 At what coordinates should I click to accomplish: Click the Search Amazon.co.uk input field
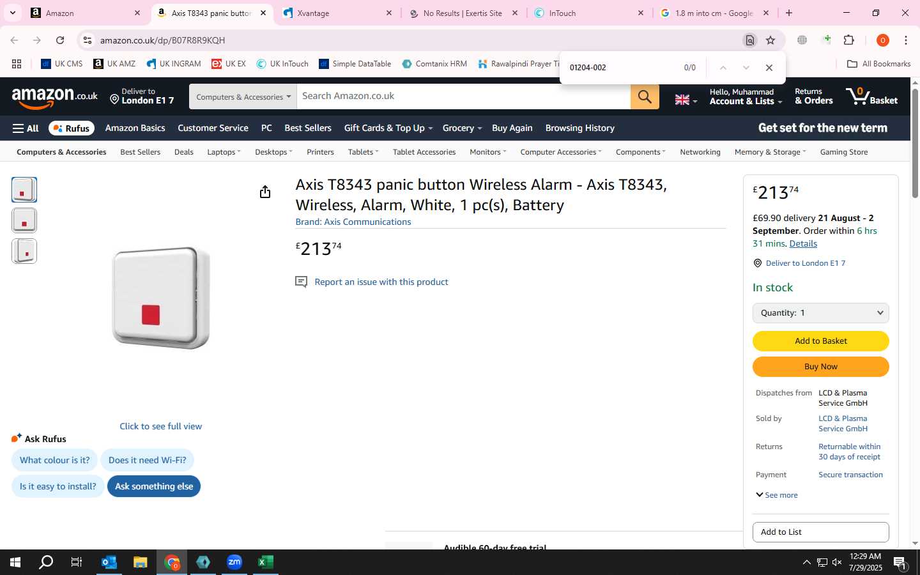click(464, 96)
